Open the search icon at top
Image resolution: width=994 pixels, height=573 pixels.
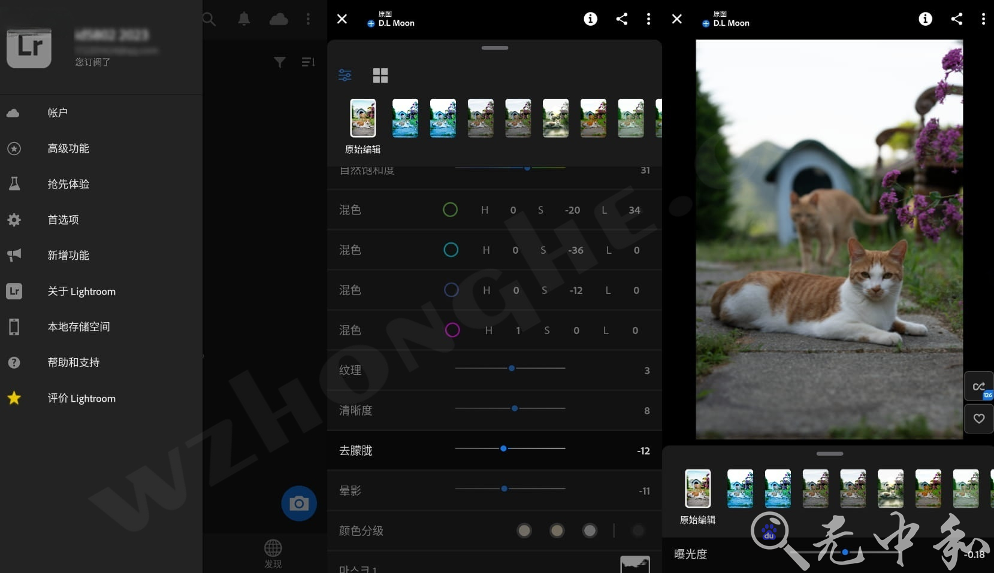coord(210,19)
